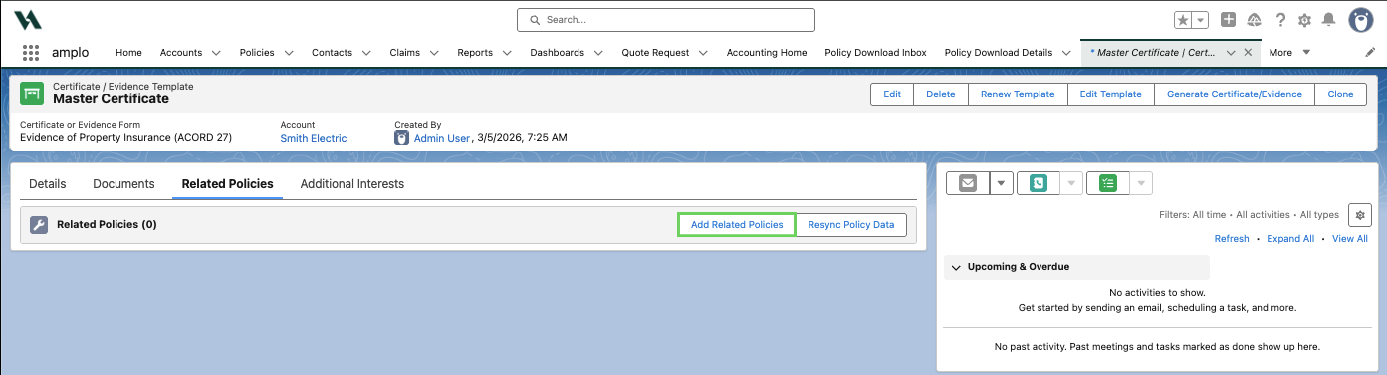This screenshot has height=375, width=1387.
Task: Select the Related Policies tab
Action: pos(227,184)
